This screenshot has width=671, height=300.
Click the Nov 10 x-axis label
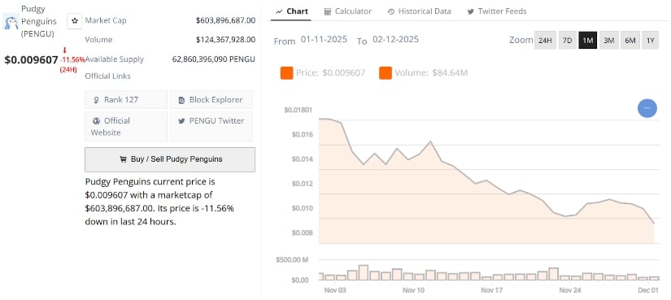pos(413,290)
